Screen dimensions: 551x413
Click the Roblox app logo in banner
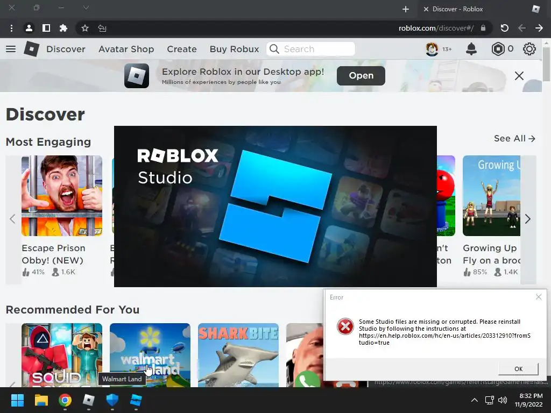point(137,75)
